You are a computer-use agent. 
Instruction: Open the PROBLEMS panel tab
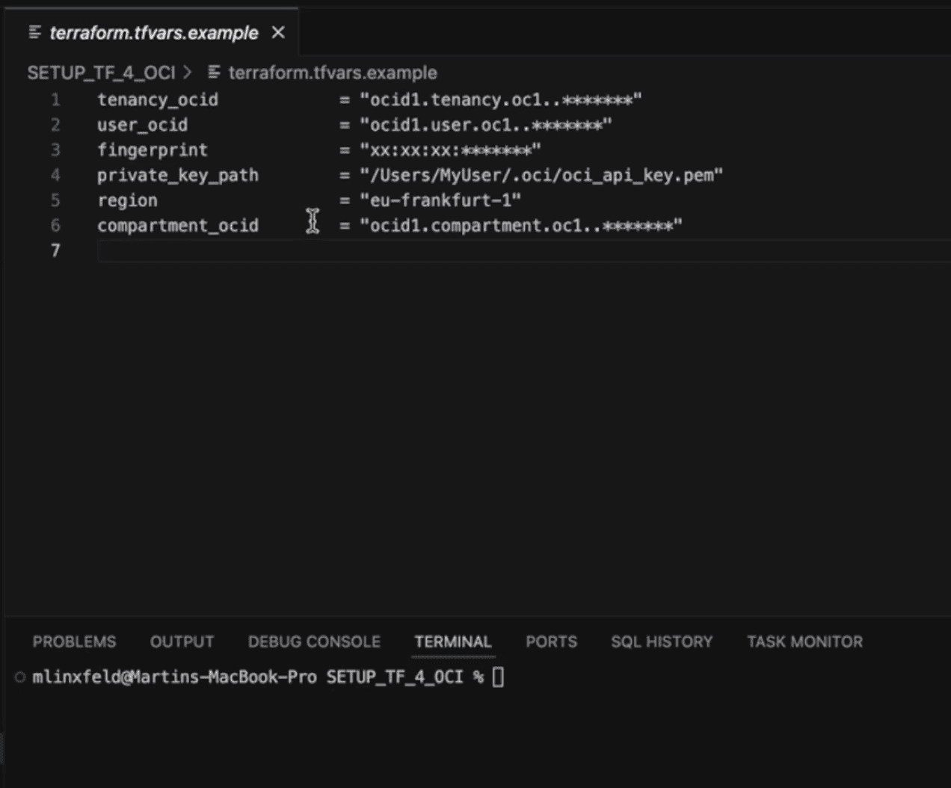74,641
